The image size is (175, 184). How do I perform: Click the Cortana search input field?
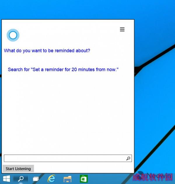[x=68, y=158]
